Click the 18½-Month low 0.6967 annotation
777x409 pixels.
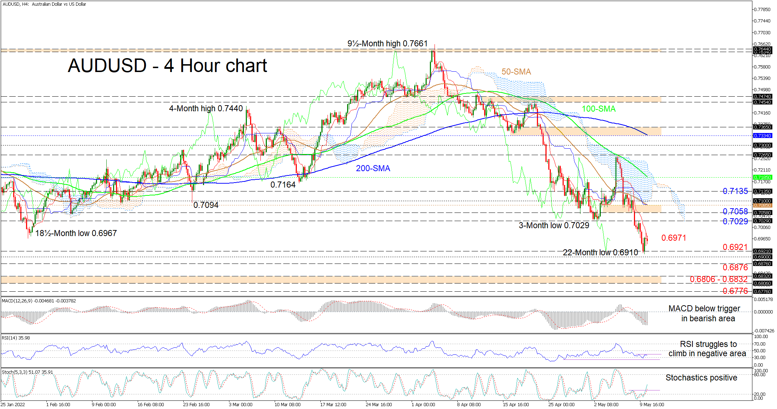pyautogui.click(x=76, y=233)
